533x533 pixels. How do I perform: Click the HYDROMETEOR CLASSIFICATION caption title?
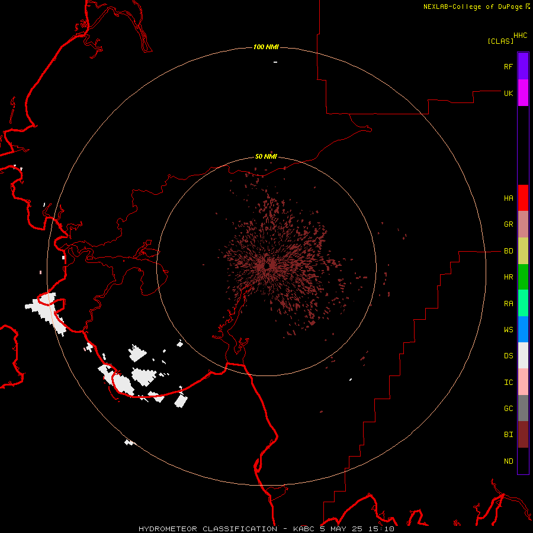point(208,529)
